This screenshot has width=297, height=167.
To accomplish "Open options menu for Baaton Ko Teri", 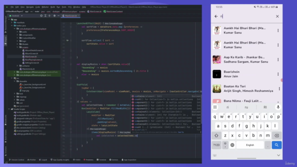I will 279,89.
